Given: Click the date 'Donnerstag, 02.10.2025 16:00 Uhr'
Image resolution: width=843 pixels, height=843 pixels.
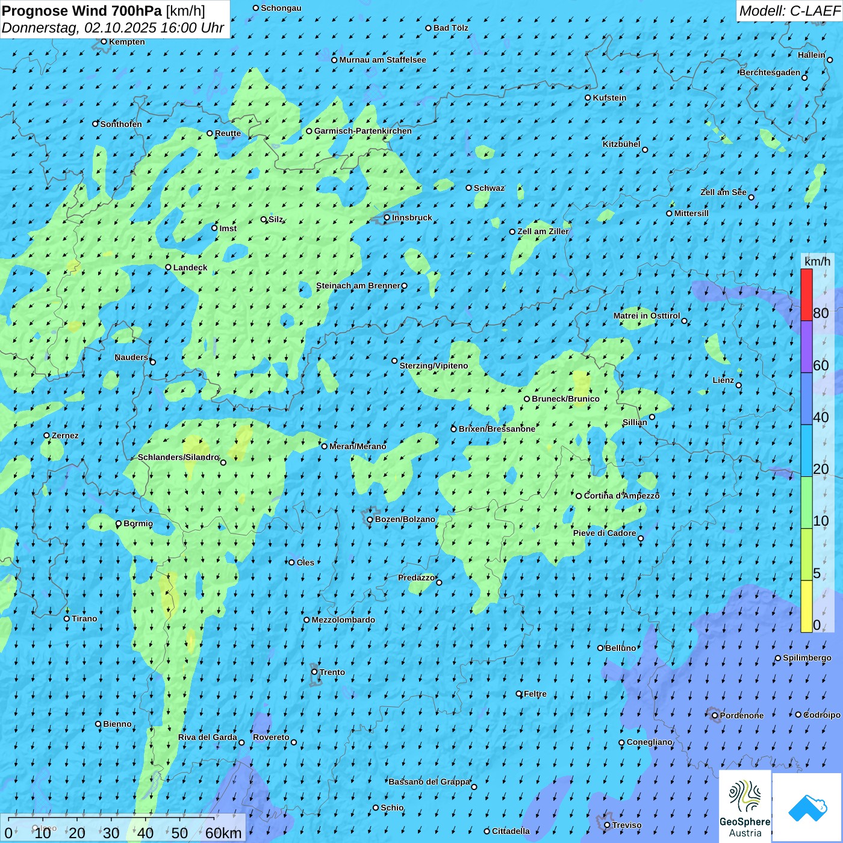Looking at the screenshot, I should (113, 28).
